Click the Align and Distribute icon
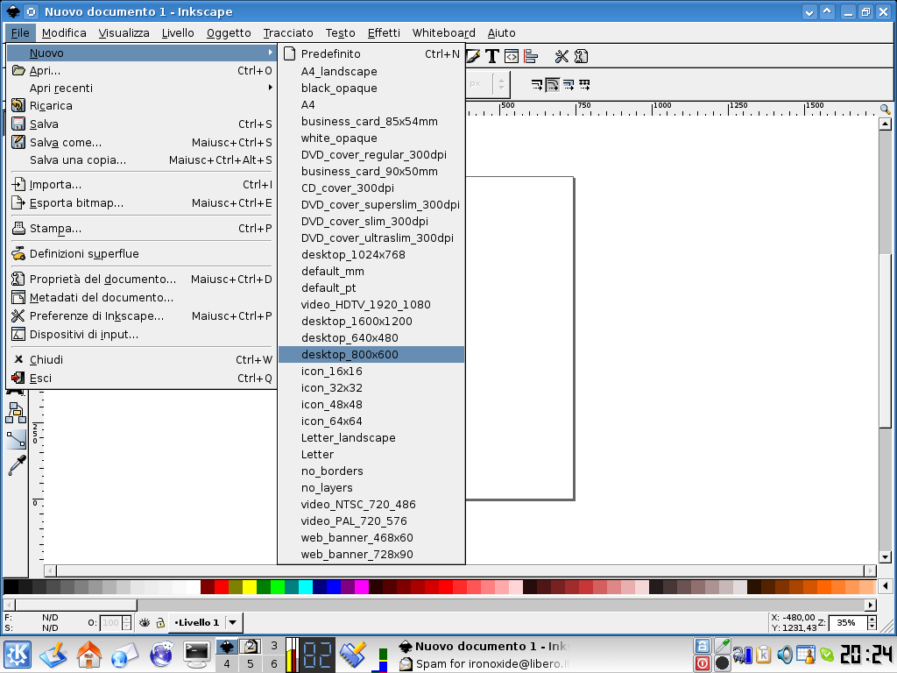This screenshot has width=897, height=673. (x=531, y=57)
